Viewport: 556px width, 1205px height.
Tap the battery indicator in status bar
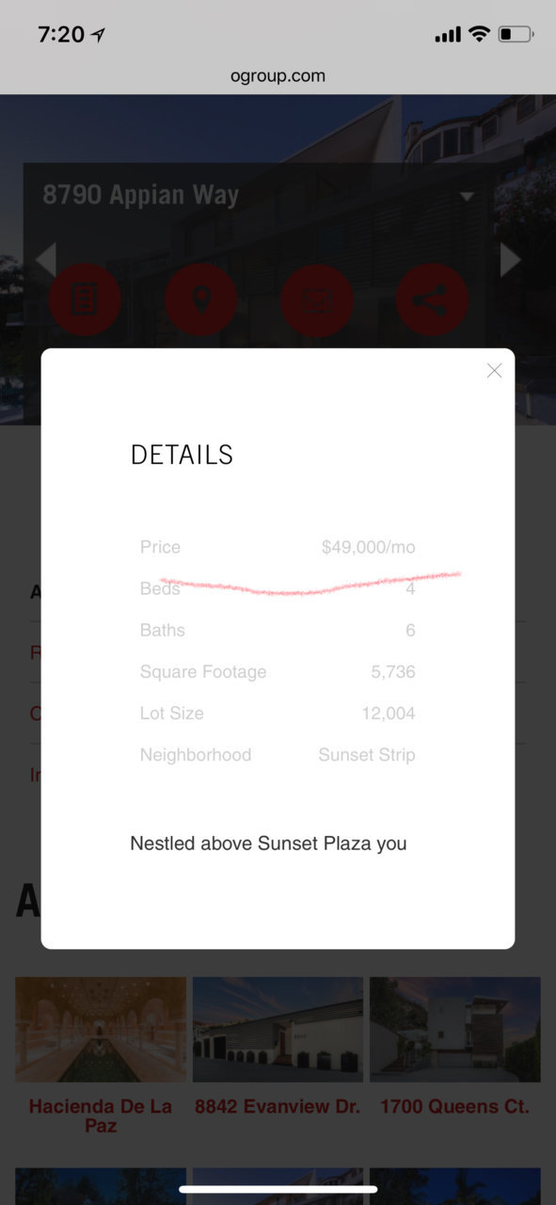coord(516,35)
